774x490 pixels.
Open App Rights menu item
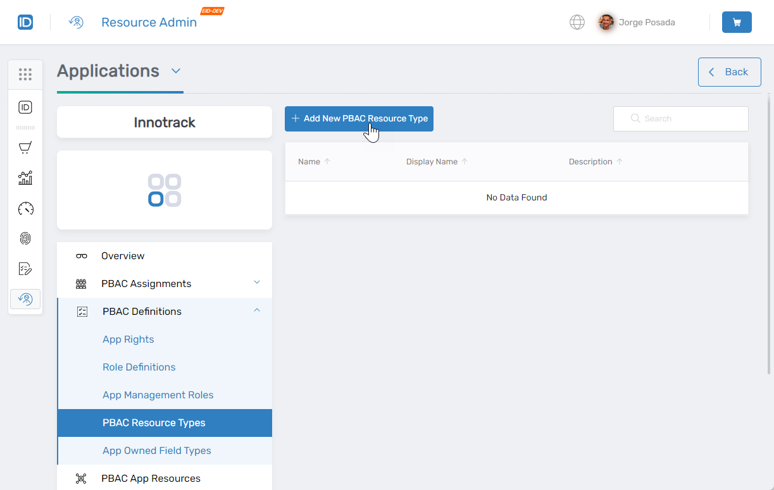point(128,340)
